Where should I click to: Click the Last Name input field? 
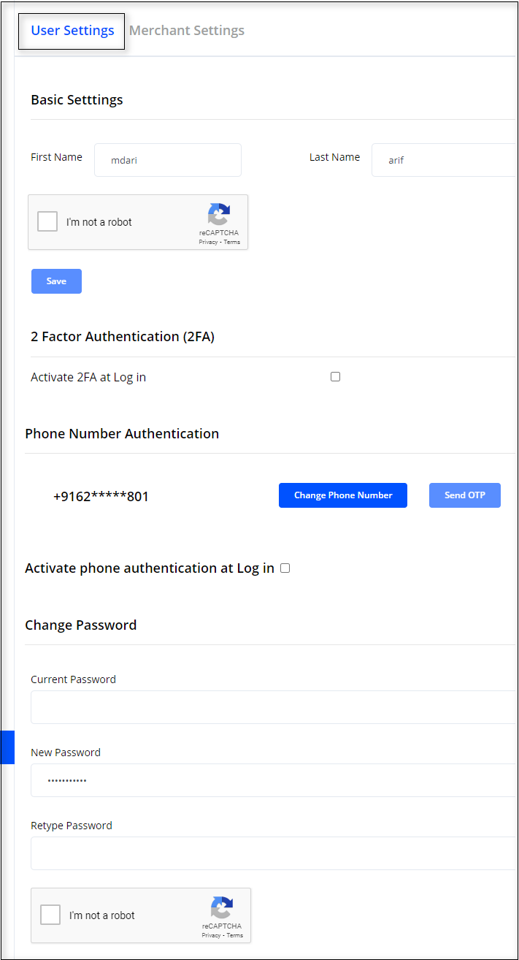tap(442, 160)
